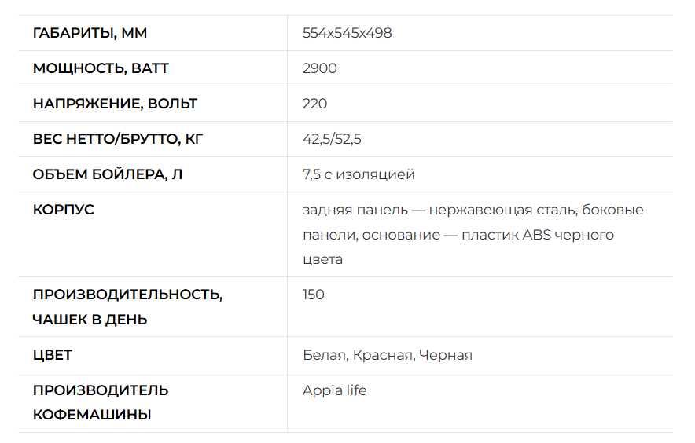Screen dimensions: 695x443
Task: Click the word цвета in the КОРПУС row
Action: tap(322, 260)
